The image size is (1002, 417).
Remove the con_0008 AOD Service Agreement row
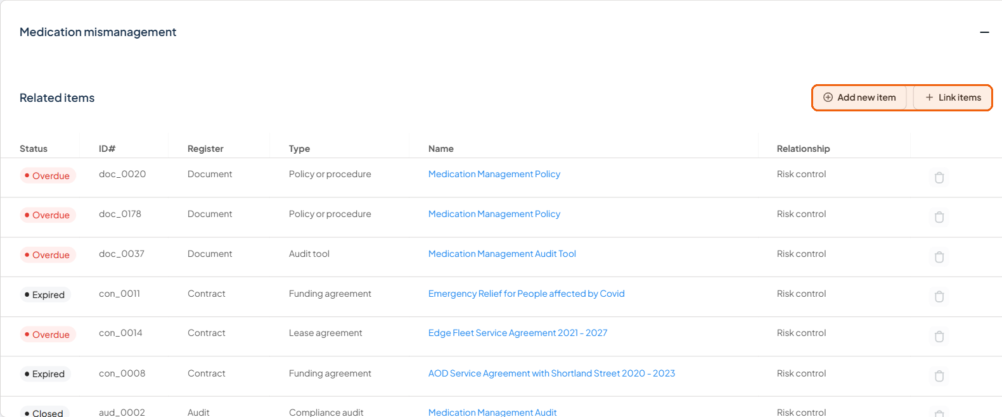click(x=939, y=376)
